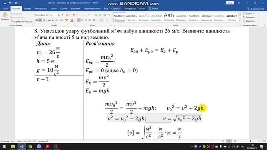The image size is (267, 150).
Task: Select the large Заголовок (Aab) style
Action: click(169, 17)
